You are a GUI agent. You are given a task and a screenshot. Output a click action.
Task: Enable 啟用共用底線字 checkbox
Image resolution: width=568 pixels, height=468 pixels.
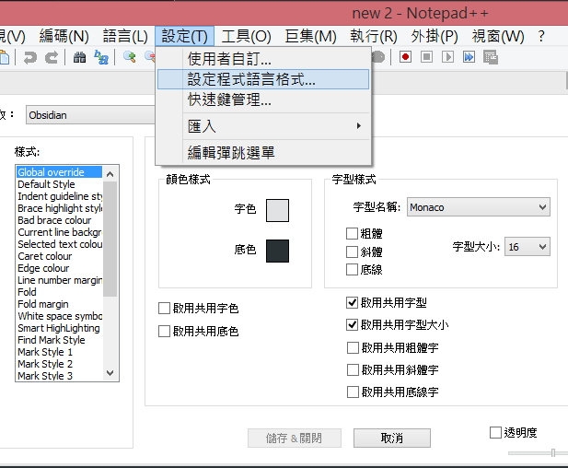coord(353,392)
